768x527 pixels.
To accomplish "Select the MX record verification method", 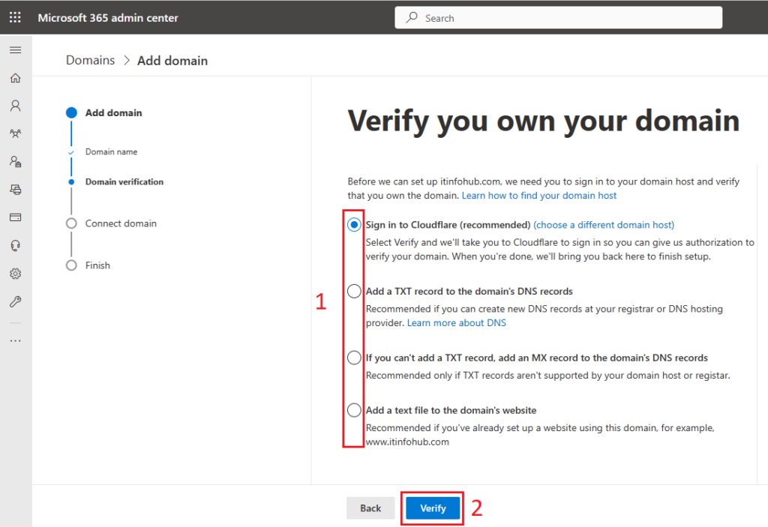I will 353,358.
